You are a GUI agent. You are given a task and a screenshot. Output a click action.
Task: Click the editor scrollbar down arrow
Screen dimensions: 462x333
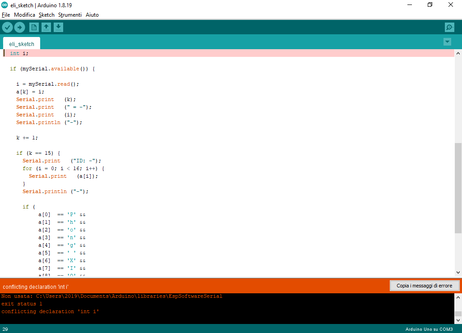point(458,273)
